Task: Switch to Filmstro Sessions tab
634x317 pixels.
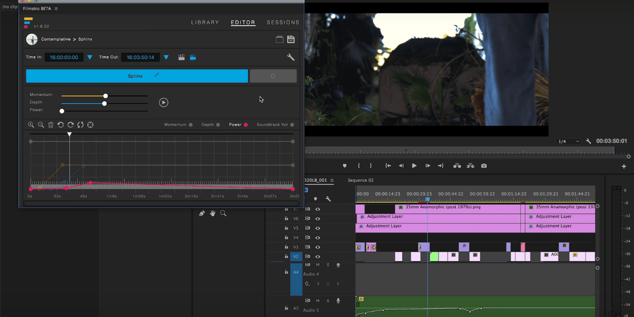Action: coord(283,22)
